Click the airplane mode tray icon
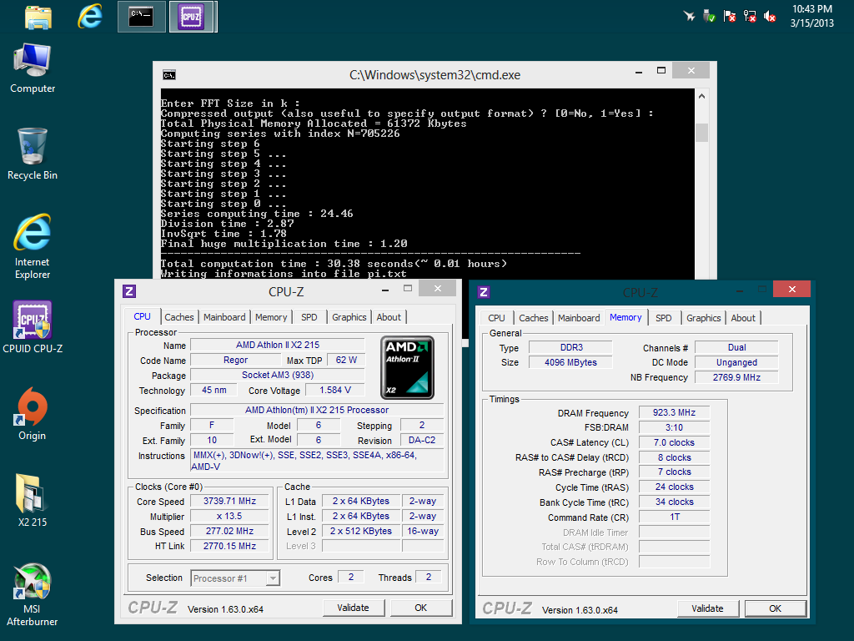 tap(690, 17)
